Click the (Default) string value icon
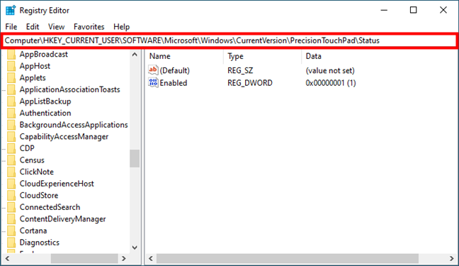The width and height of the screenshot is (459, 266). [x=153, y=70]
